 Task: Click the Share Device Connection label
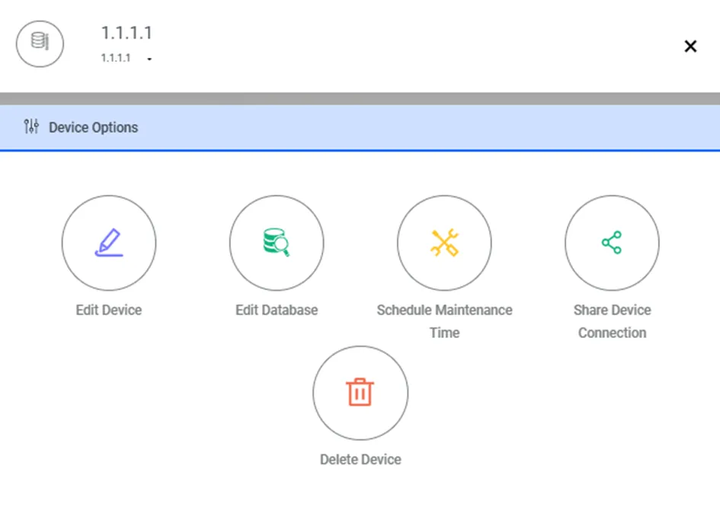612,321
